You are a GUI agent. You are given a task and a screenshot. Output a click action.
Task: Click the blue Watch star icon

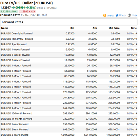(117, 15)
